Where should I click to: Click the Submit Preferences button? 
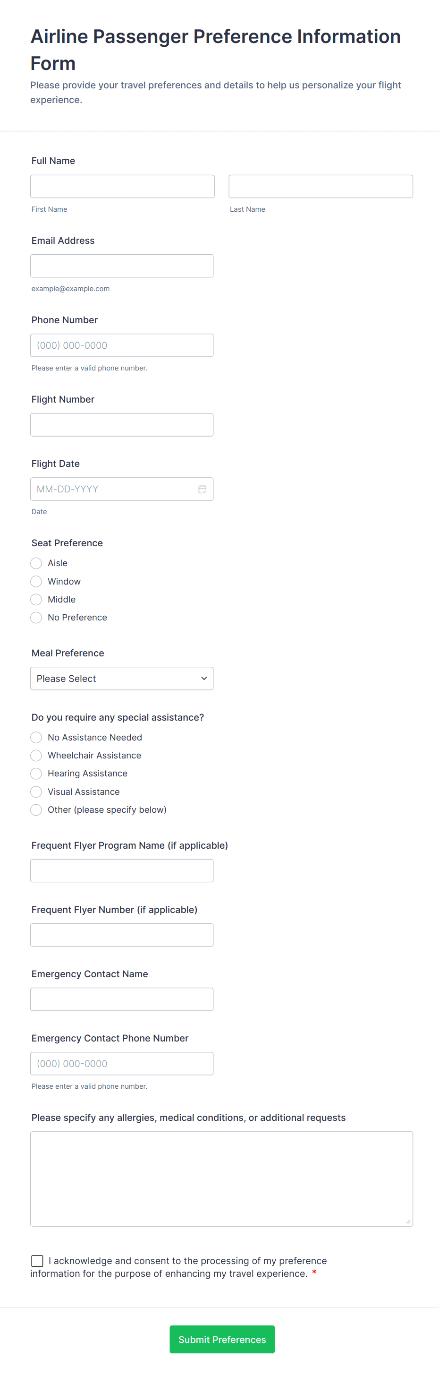[x=222, y=1339]
